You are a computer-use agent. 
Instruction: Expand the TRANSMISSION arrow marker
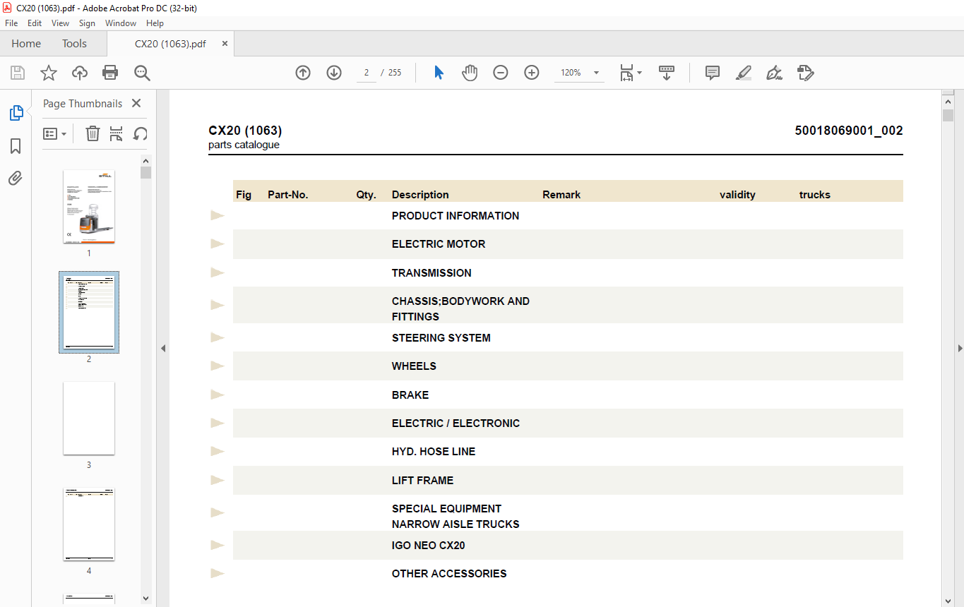[218, 272]
